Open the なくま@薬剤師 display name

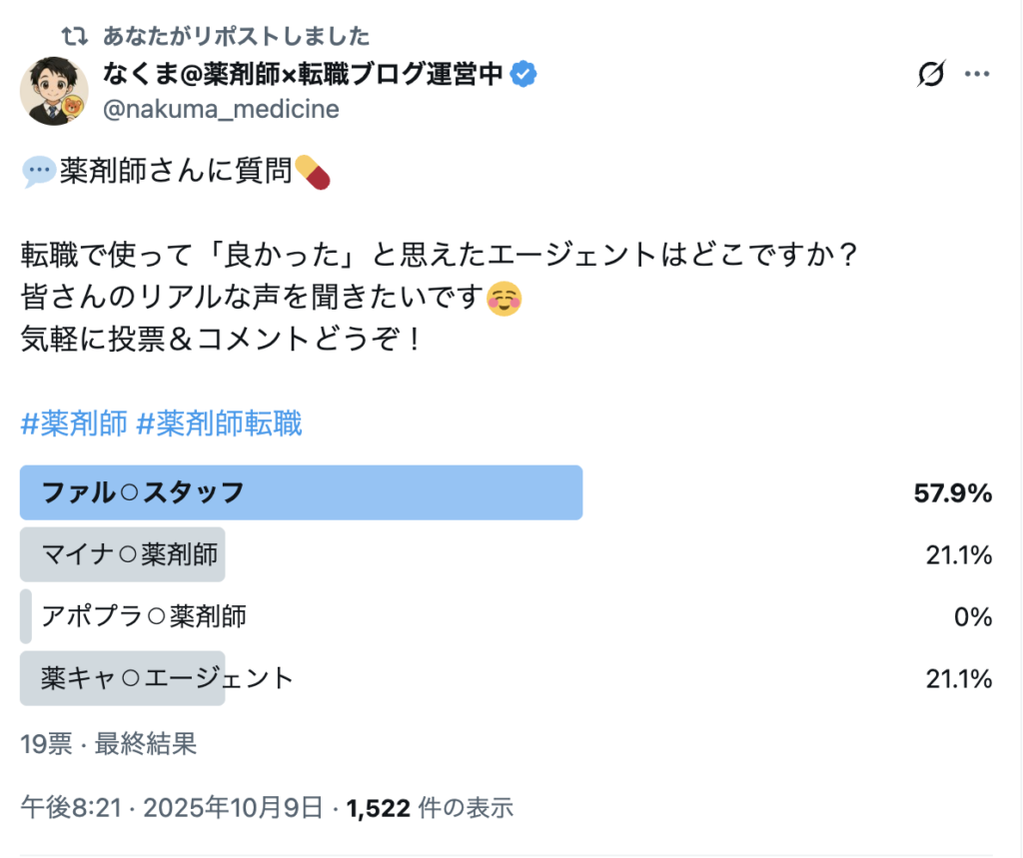click(x=302, y=74)
